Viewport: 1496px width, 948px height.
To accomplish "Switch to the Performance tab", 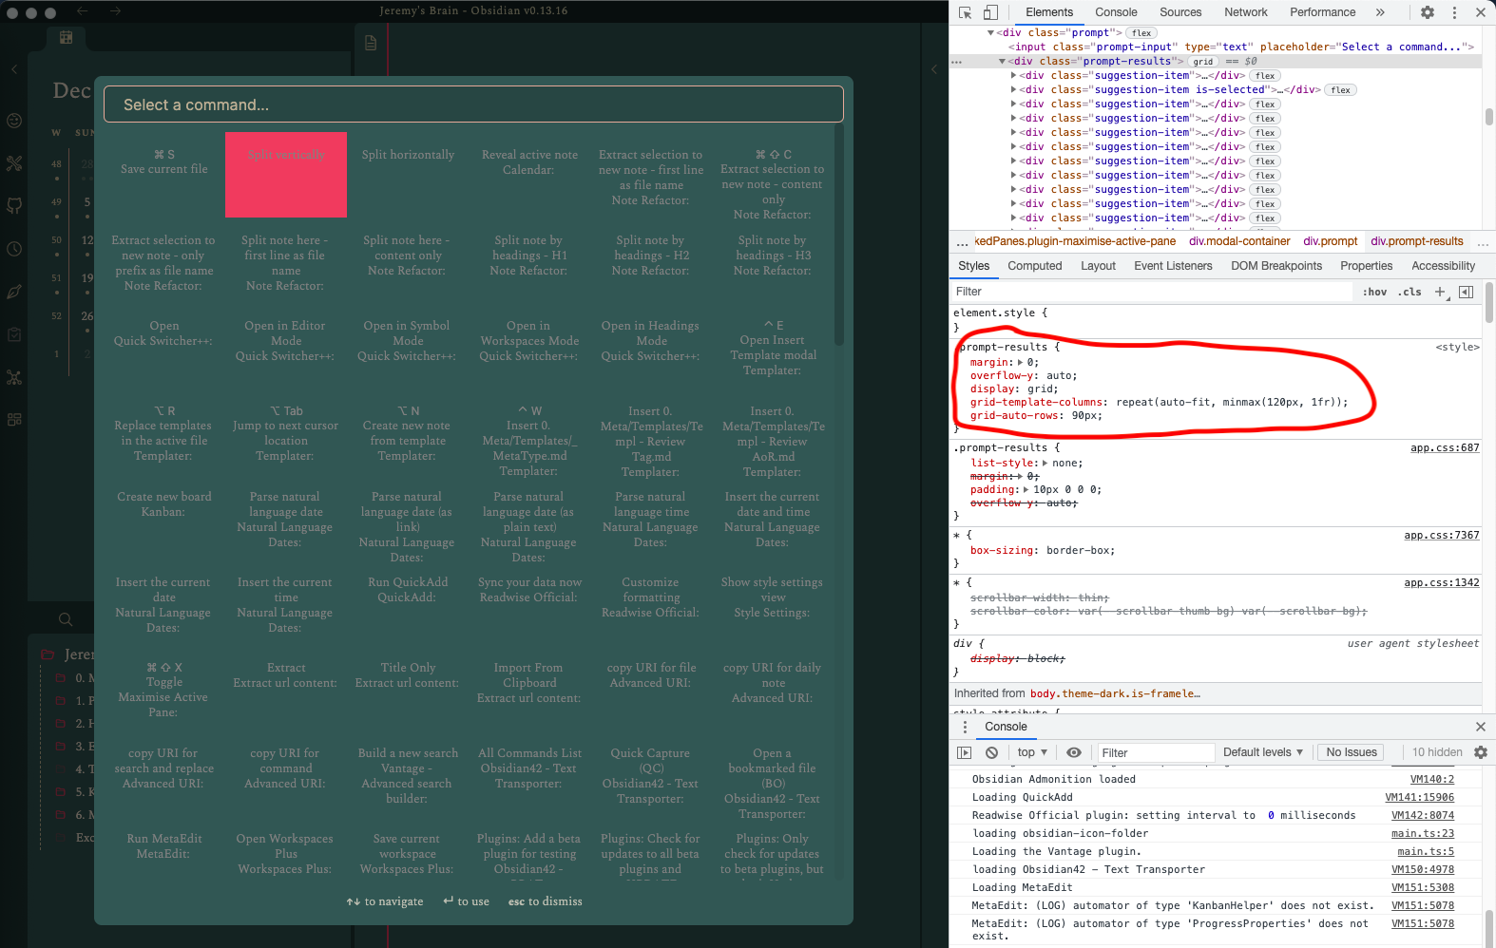I will click(1322, 12).
